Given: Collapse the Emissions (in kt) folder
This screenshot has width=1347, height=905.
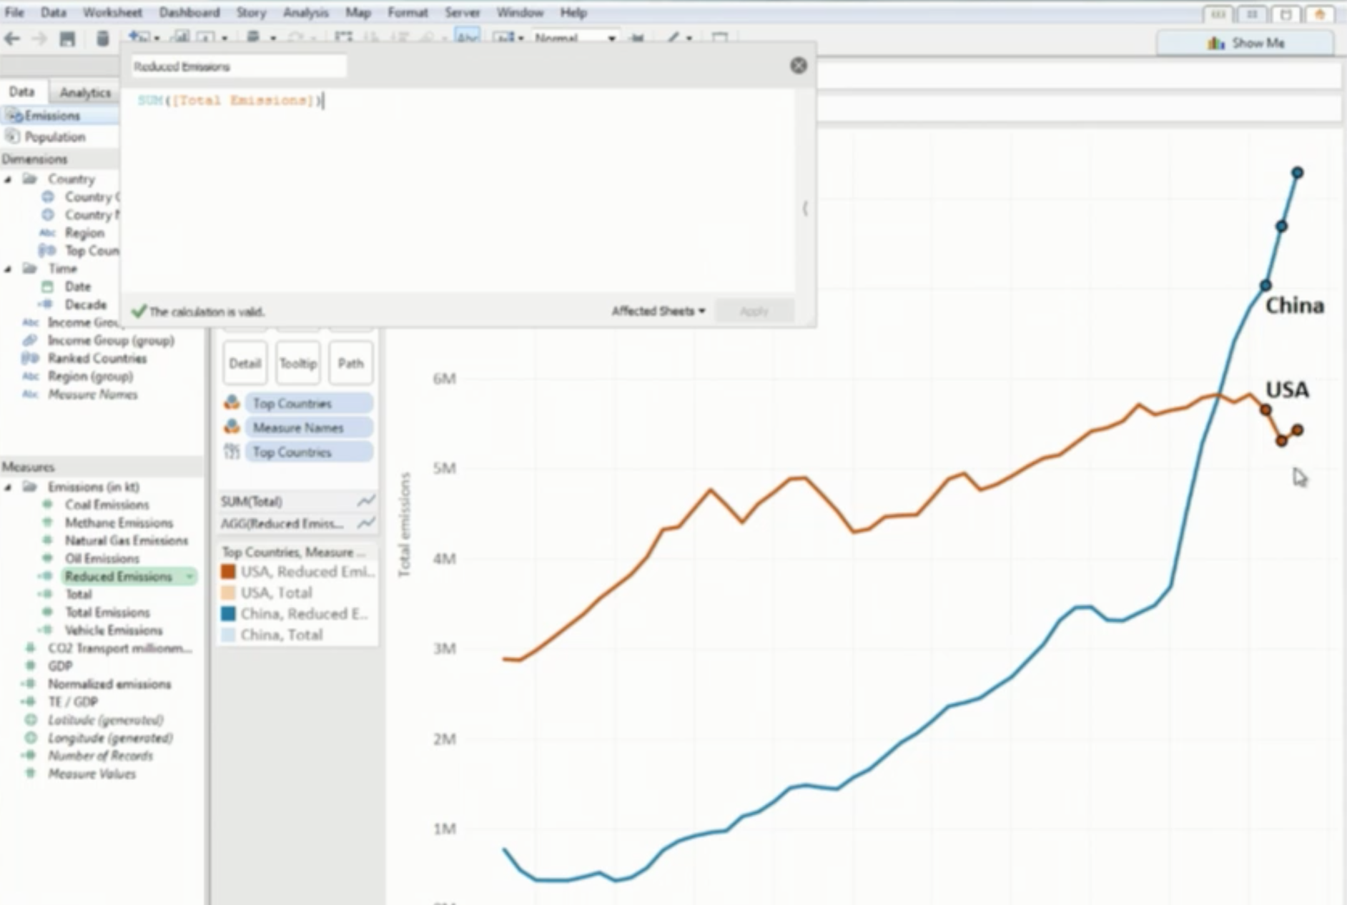Looking at the screenshot, I should (x=9, y=488).
